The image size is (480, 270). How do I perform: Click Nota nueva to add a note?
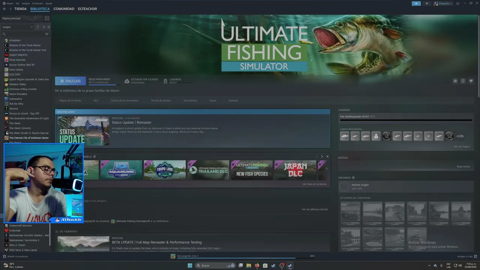point(463,166)
